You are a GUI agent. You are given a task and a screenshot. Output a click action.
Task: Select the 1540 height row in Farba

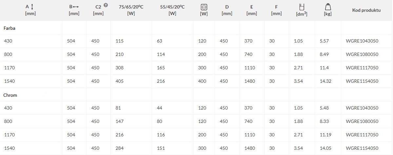pyautogui.click(x=196, y=81)
